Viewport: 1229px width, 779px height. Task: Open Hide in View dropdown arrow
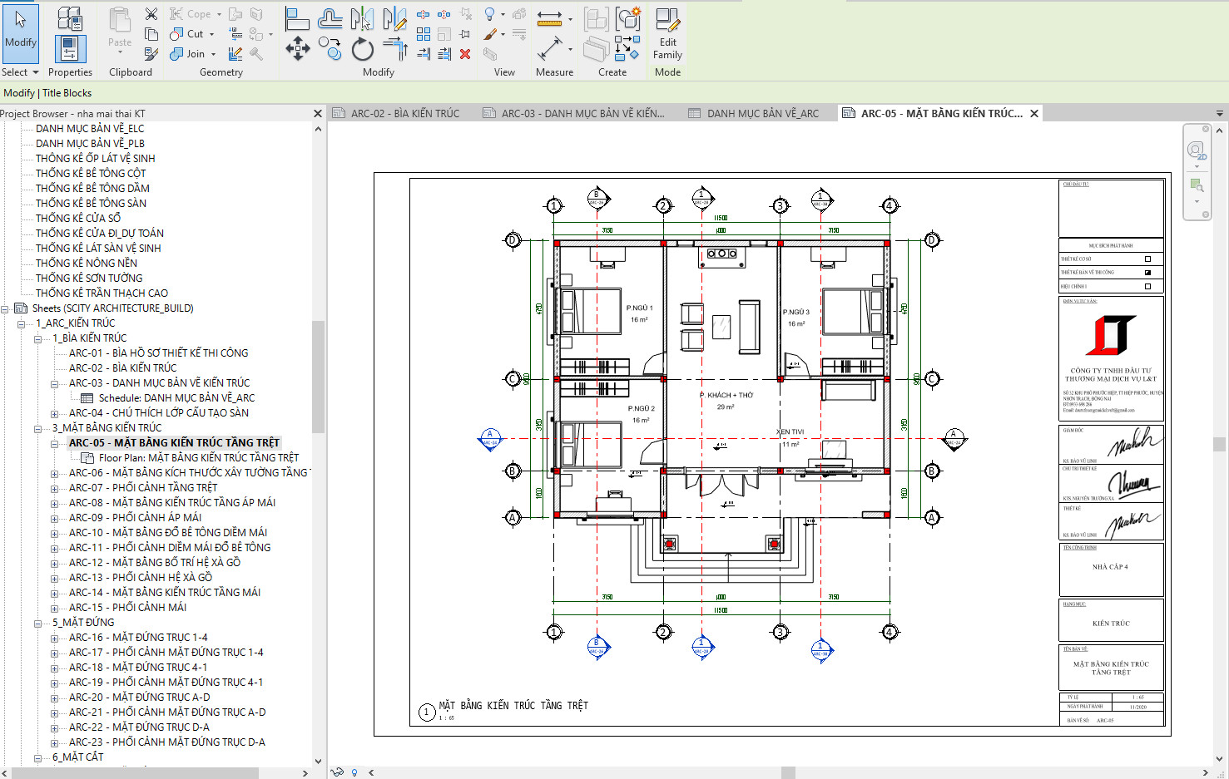pyautogui.click(x=503, y=14)
